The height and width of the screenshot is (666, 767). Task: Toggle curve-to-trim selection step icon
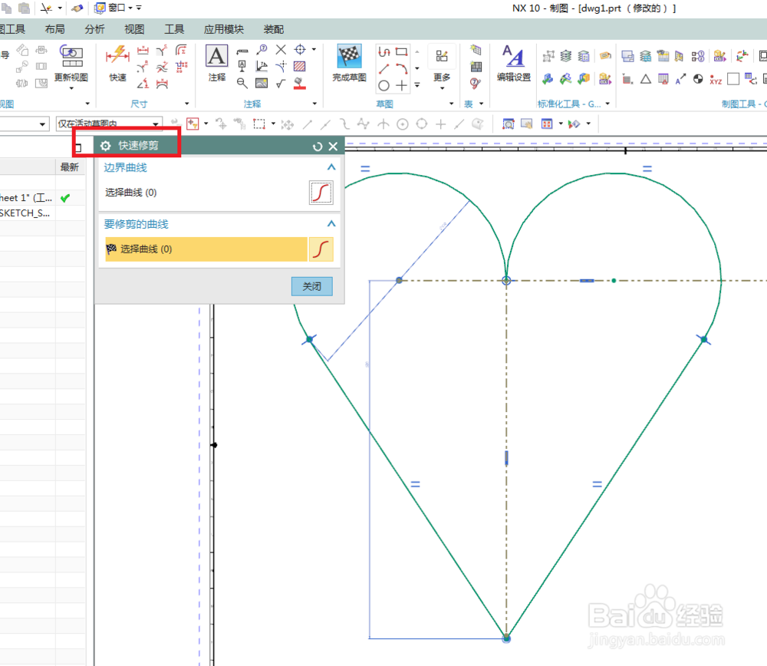tap(321, 249)
